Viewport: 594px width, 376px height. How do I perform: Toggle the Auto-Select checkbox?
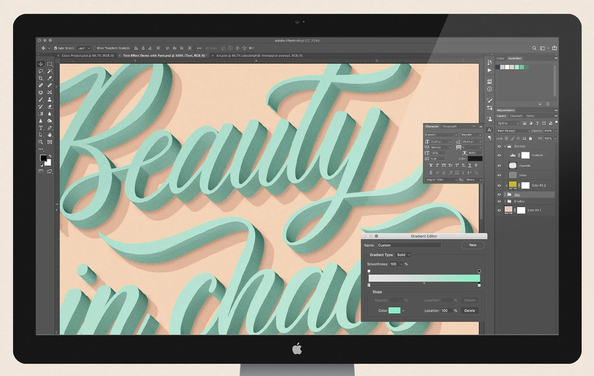[x=56, y=48]
